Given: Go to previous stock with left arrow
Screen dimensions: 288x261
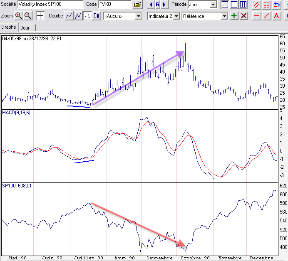Looking at the screenshot, I should click(151, 4).
